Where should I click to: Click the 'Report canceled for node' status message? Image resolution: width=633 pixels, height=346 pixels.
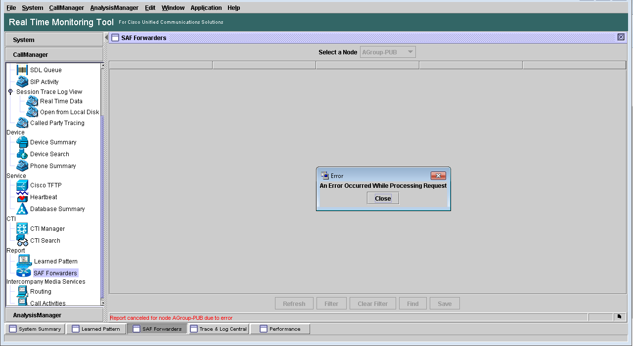[171, 318]
